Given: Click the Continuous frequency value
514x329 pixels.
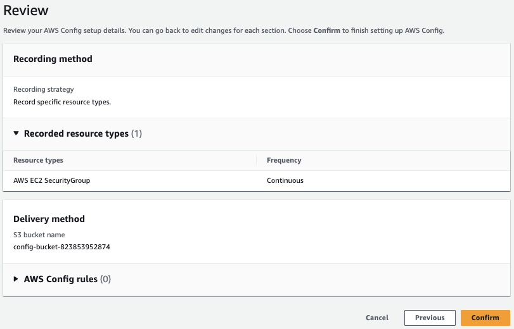Looking at the screenshot, I should 285,180.
